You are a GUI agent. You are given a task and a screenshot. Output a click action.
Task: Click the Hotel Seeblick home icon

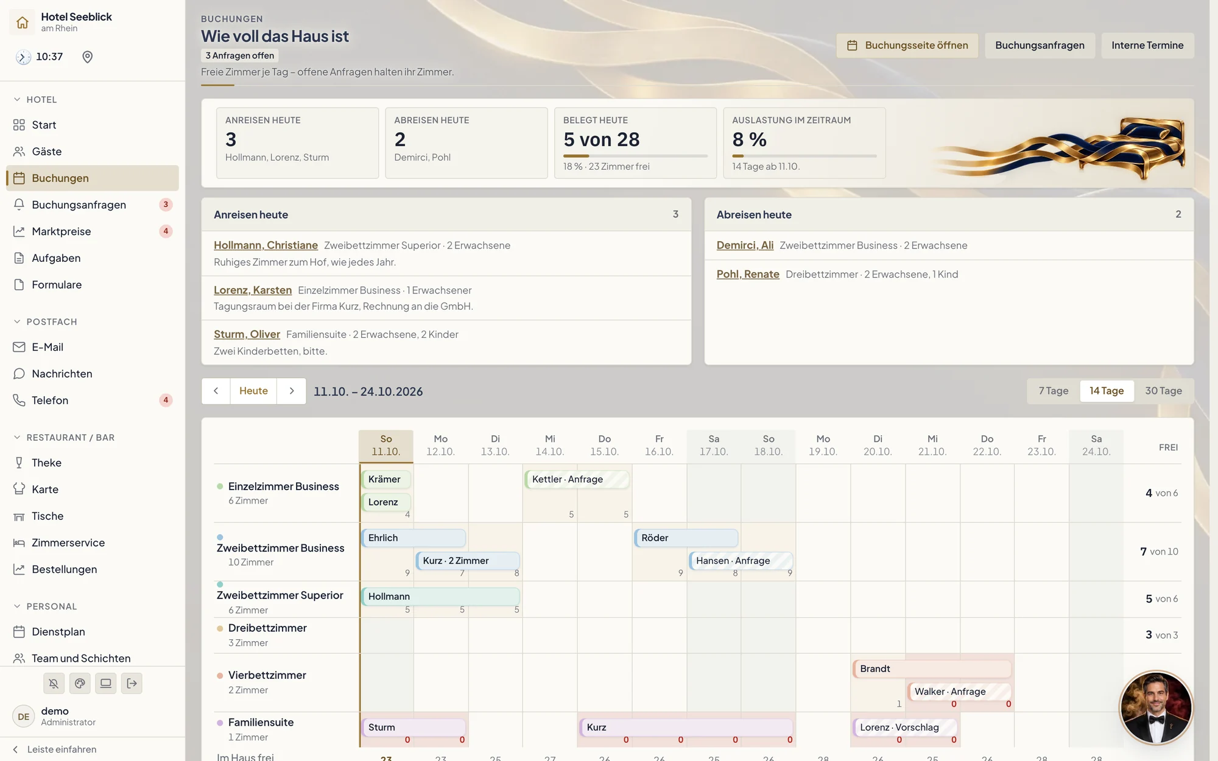pos(23,23)
